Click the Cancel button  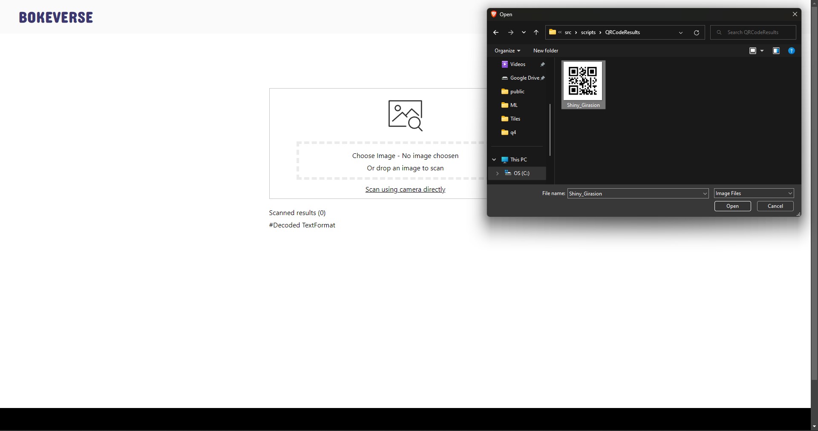(x=775, y=206)
